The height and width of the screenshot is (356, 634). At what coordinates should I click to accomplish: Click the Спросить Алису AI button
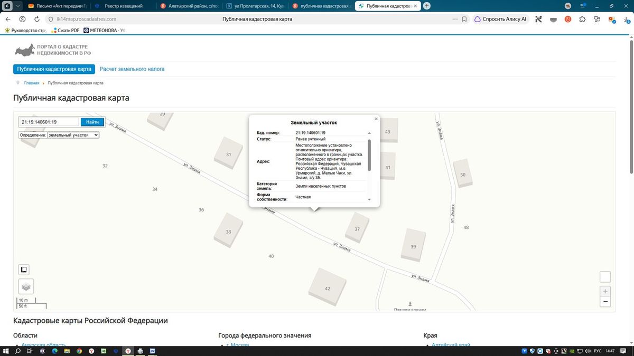pos(501,19)
